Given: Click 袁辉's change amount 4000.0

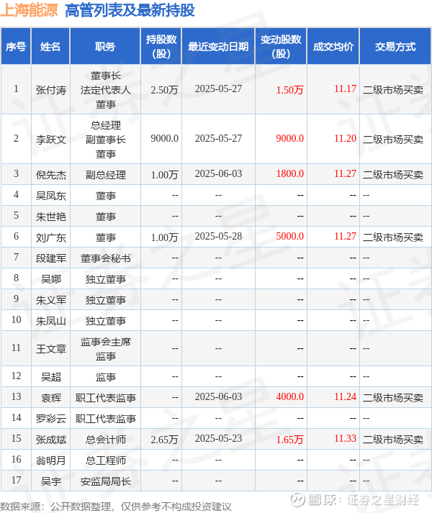Looking at the screenshot, I should pos(290,397).
